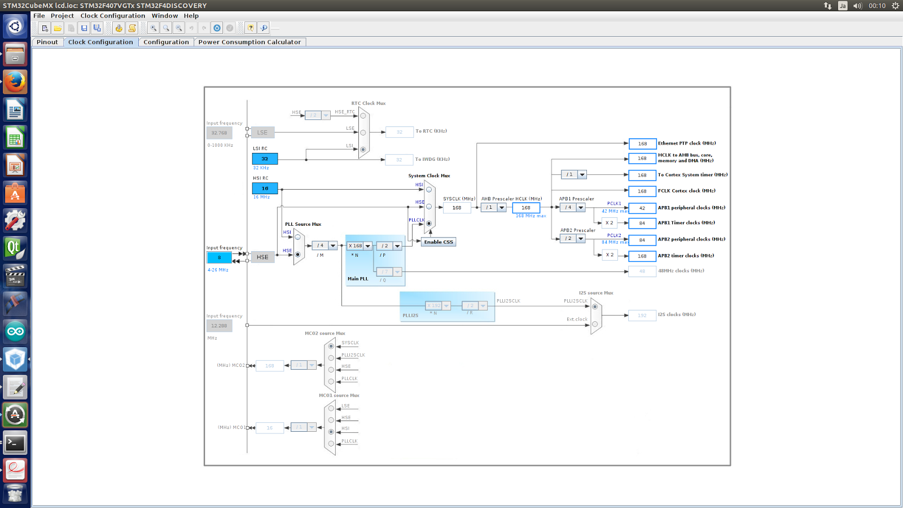Open the Project menu
The height and width of the screenshot is (508, 903).
[x=62, y=16]
